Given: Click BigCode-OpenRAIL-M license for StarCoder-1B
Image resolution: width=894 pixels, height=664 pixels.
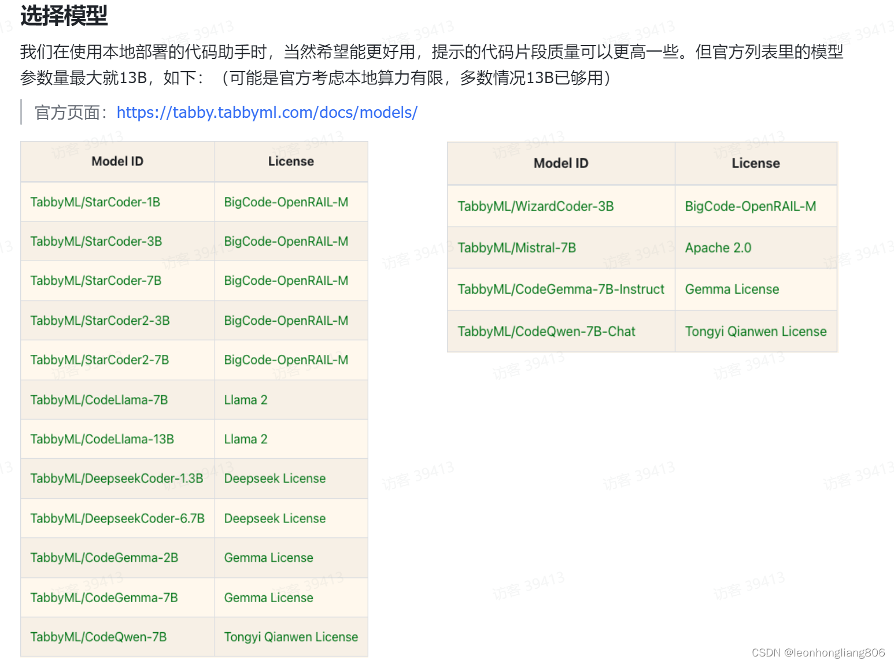Looking at the screenshot, I should click(286, 202).
